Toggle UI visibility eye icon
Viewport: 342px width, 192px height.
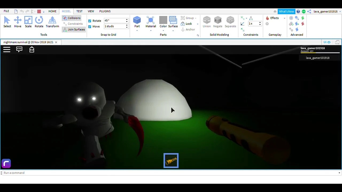pos(327,42)
